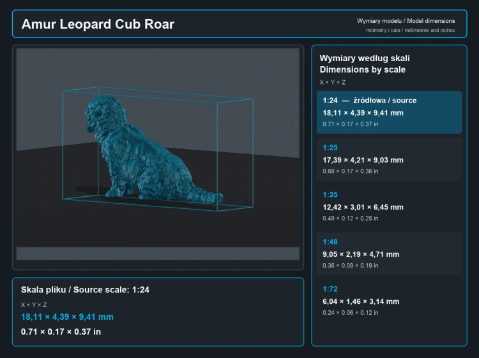Click '0.71 × 0.17 × 0.37 in' in 1:24 card
The width and height of the screenshot is (479, 358).
pyautogui.click(x=351, y=124)
